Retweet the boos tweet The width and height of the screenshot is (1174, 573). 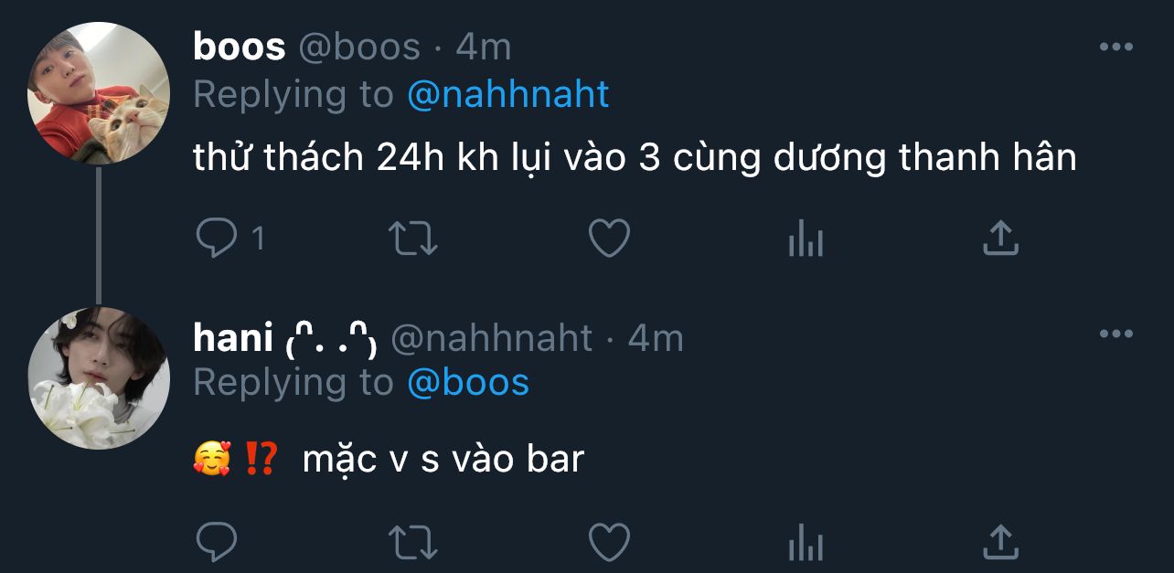(413, 239)
